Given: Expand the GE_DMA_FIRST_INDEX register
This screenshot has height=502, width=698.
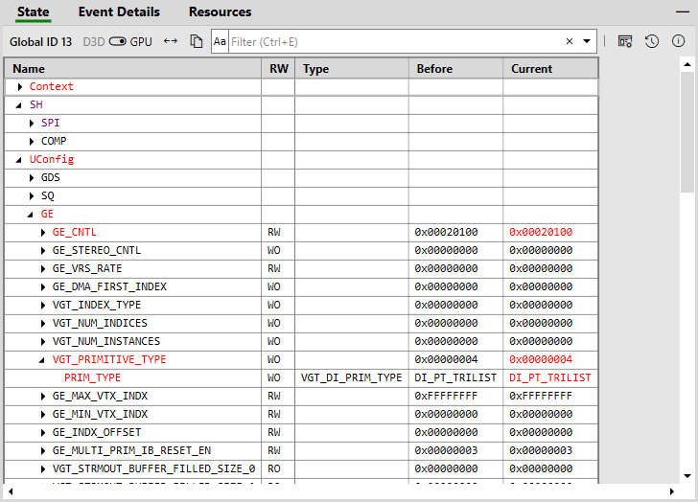Looking at the screenshot, I should [43, 287].
